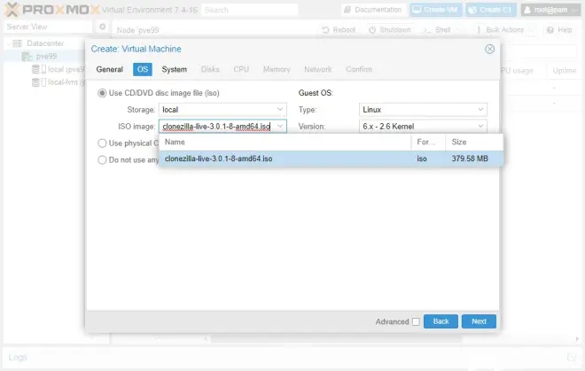The width and height of the screenshot is (585, 371).
Task: Click the Name column header
Action: click(285, 142)
